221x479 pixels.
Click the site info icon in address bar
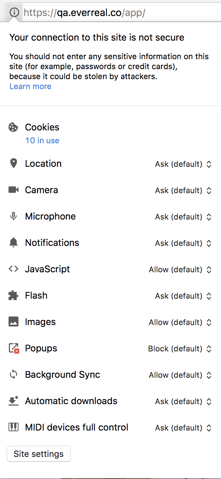14,12
